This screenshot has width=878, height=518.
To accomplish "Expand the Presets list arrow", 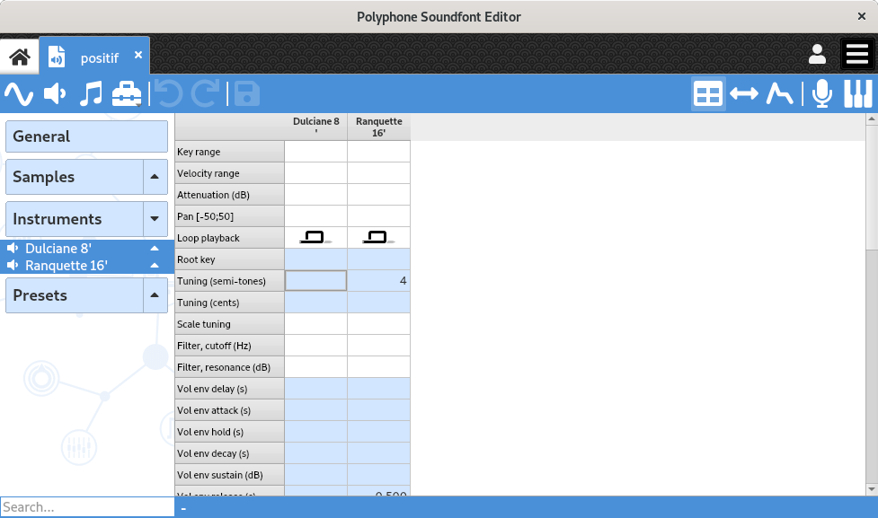I will [155, 295].
